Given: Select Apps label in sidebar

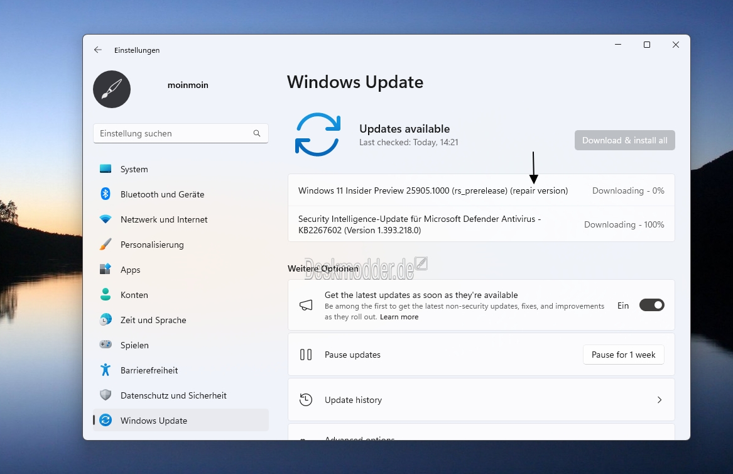Looking at the screenshot, I should pos(131,270).
